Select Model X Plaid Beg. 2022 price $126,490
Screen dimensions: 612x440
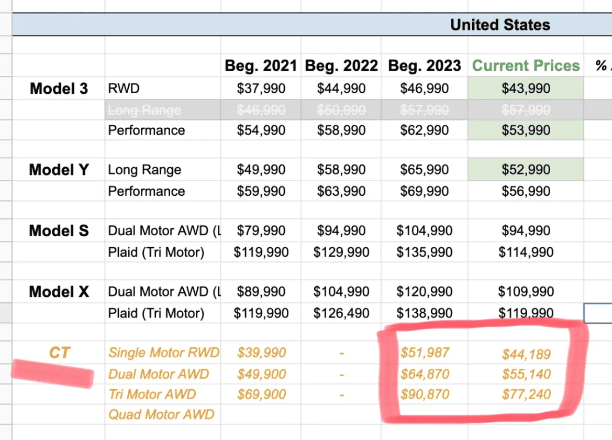pos(341,313)
